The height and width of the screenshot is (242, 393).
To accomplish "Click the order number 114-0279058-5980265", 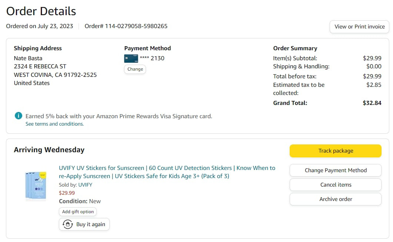I will 136,26.
